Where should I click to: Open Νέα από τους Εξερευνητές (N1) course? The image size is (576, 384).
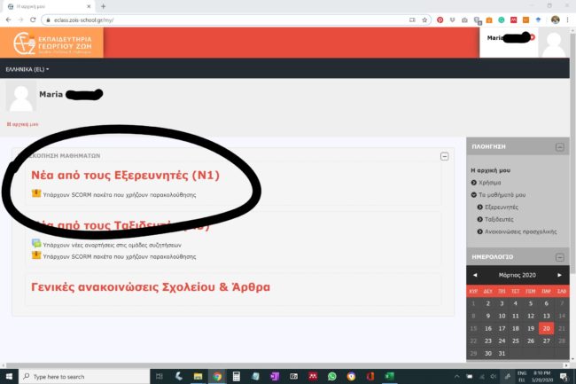tap(124, 176)
